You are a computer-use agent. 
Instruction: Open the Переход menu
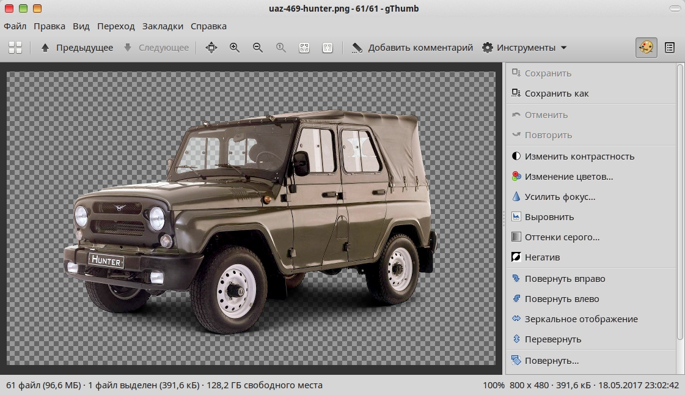coord(115,26)
